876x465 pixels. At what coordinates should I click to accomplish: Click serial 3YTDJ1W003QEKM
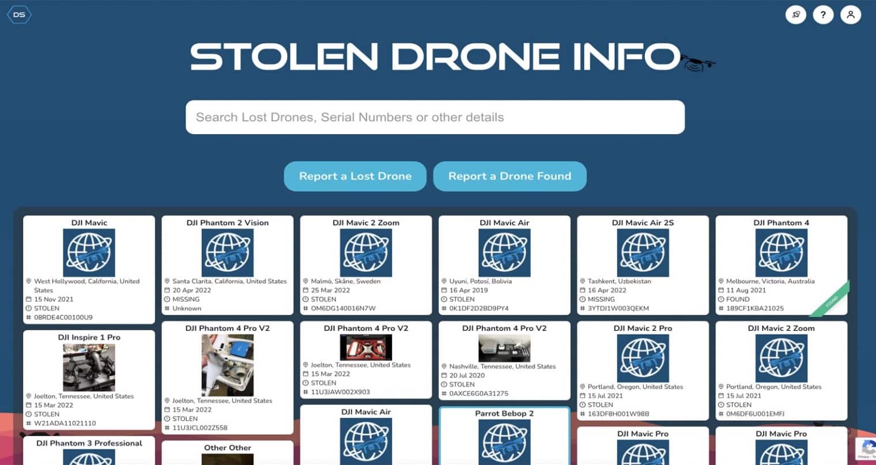point(618,308)
